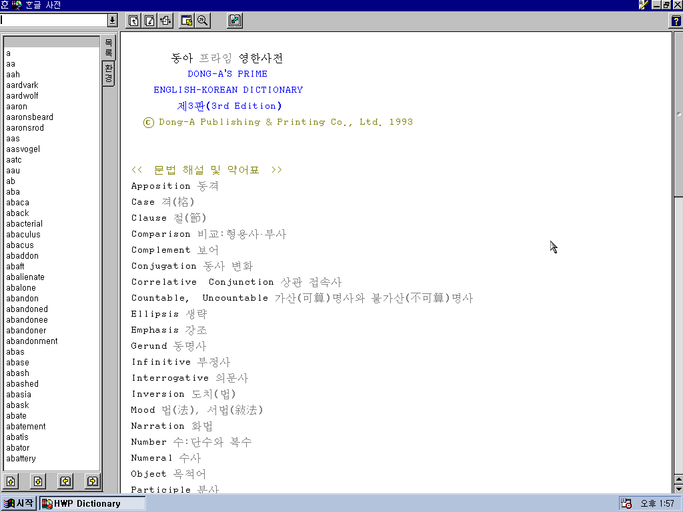
Task: Click 'Apposition 동격' grammar entry
Action: coord(175,186)
